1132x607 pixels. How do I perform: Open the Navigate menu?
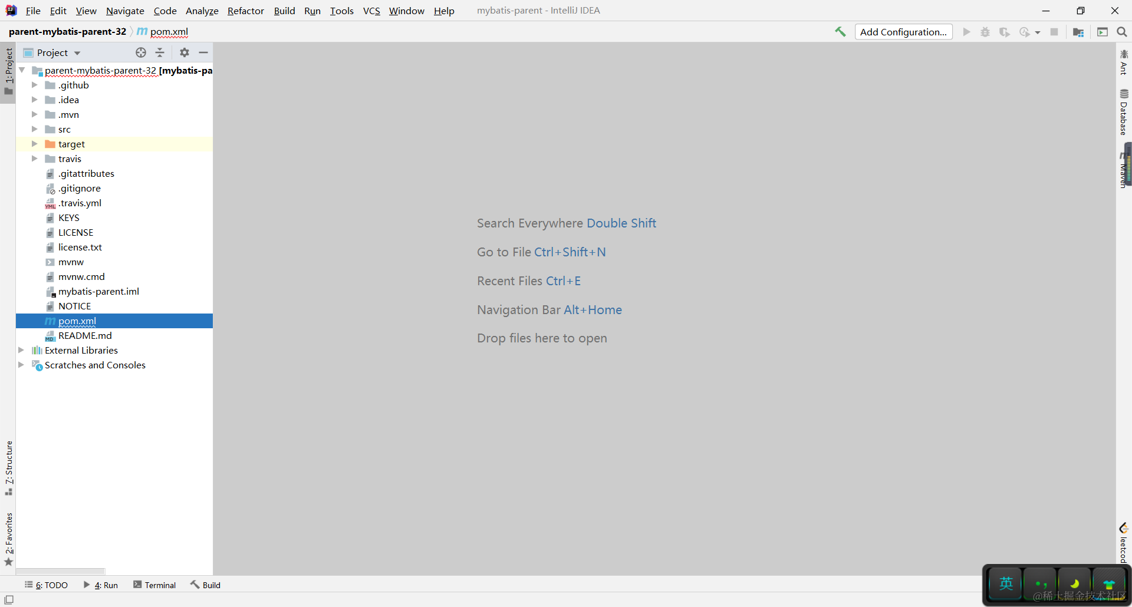(125, 11)
